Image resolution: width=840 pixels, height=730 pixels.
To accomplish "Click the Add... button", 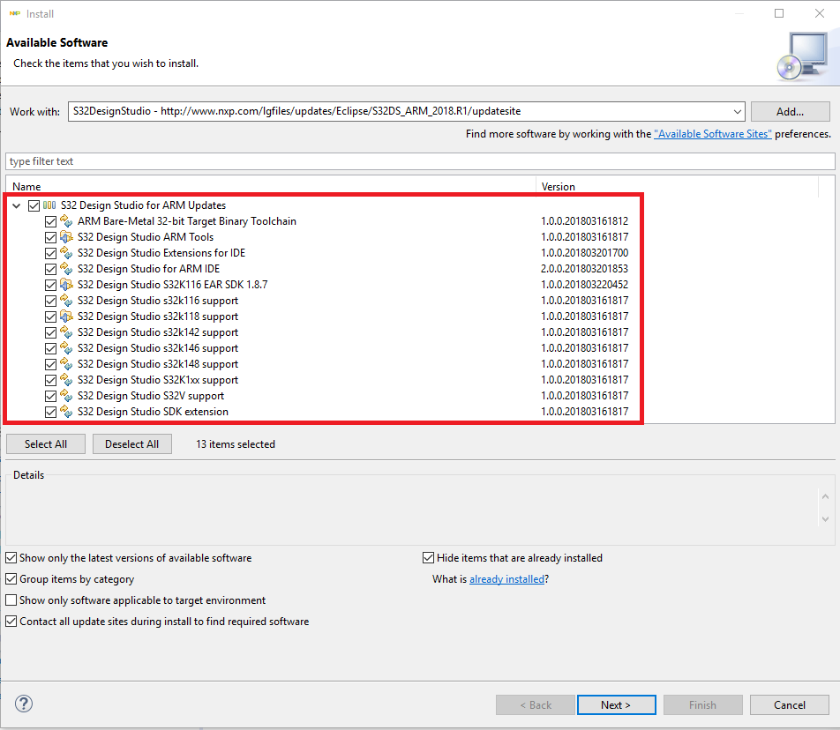I will (x=791, y=111).
